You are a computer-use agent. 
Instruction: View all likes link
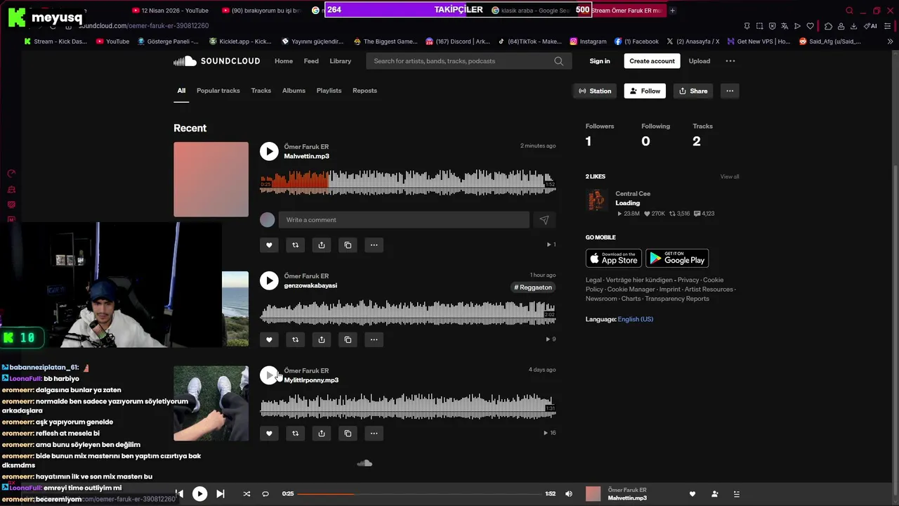(730, 176)
